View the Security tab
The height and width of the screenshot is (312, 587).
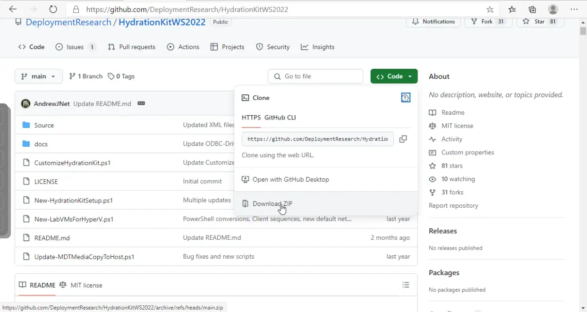click(x=273, y=47)
